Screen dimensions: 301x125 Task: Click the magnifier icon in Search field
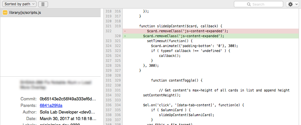click(249, 4)
